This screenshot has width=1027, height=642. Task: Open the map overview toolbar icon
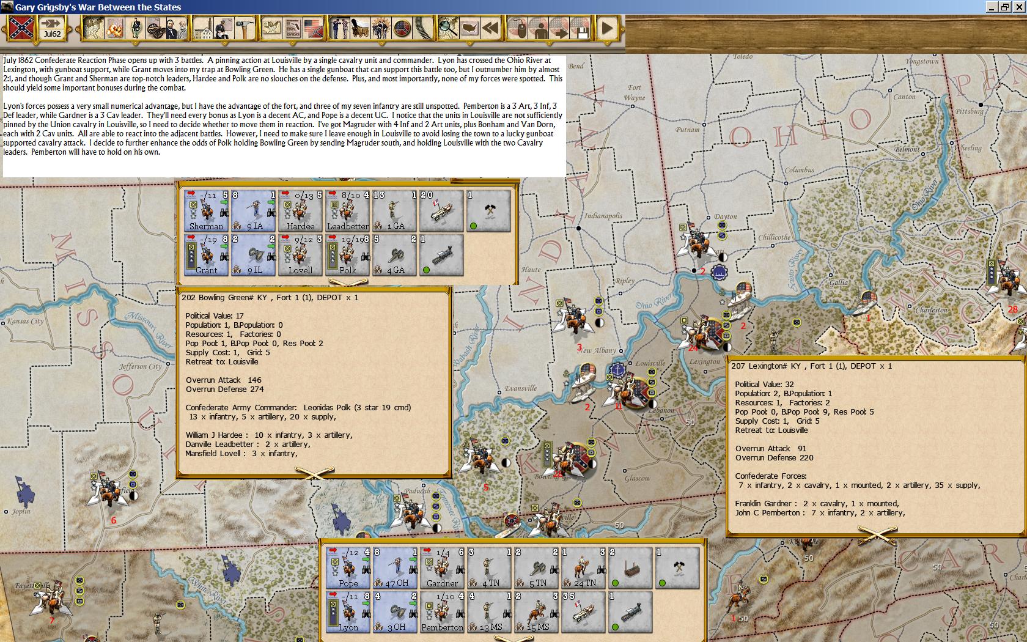[x=93, y=28]
